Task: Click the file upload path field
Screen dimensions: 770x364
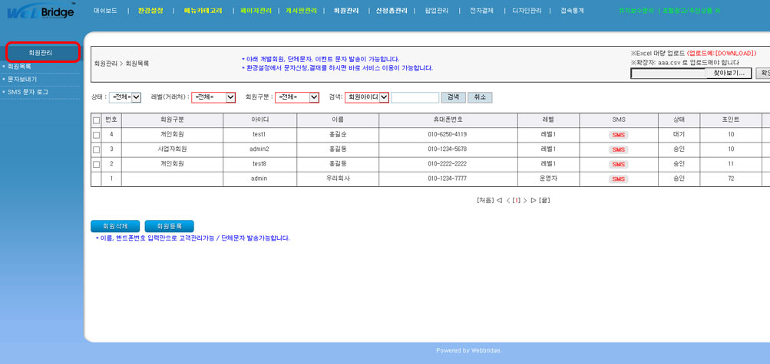Action: pos(669,74)
